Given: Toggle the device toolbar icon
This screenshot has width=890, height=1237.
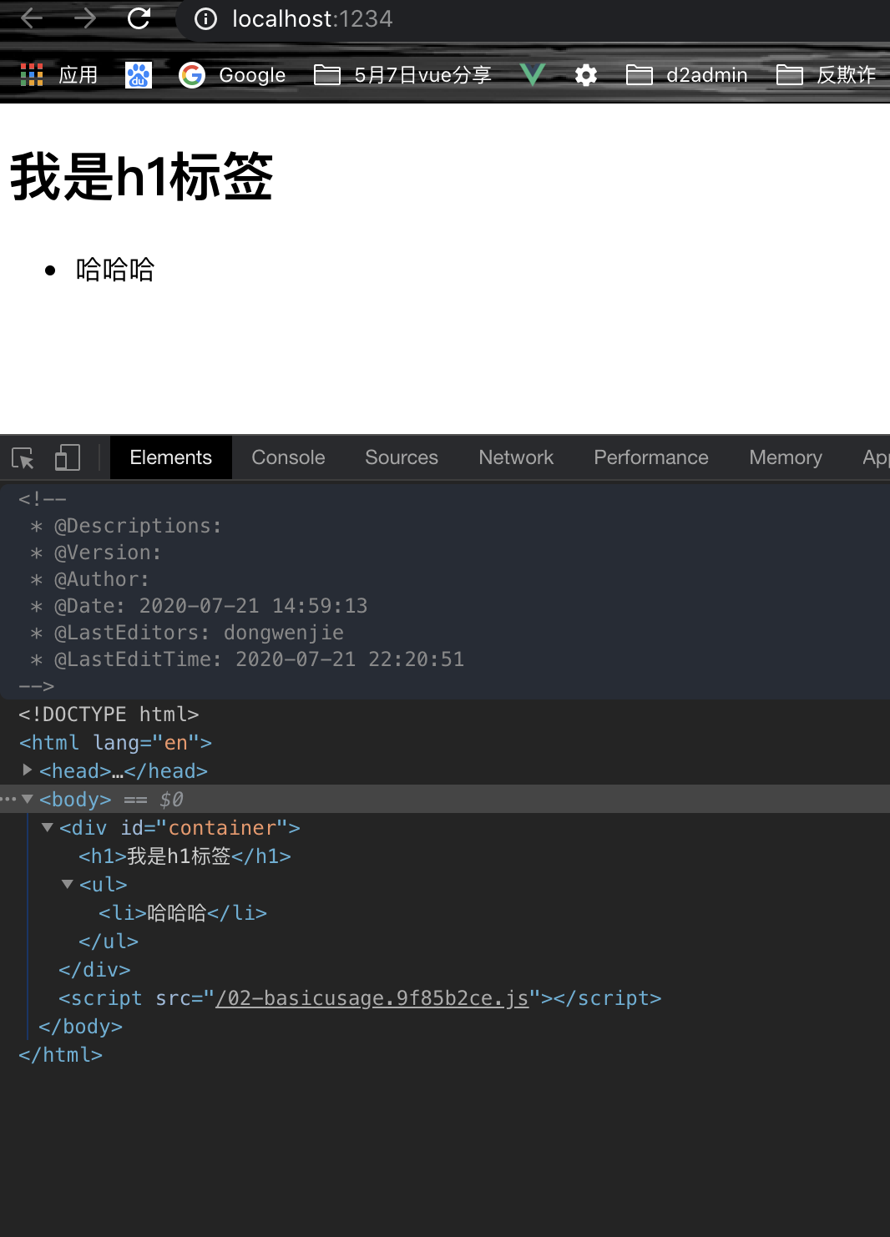Looking at the screenshot, I should [67, 457].
